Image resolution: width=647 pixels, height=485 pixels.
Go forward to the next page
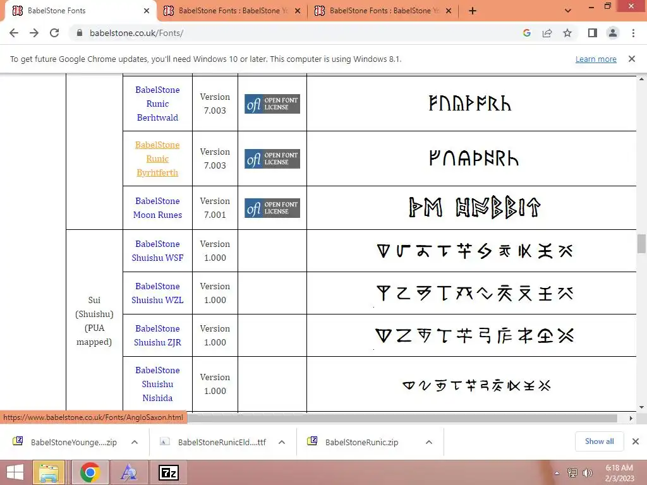(34, 33)
